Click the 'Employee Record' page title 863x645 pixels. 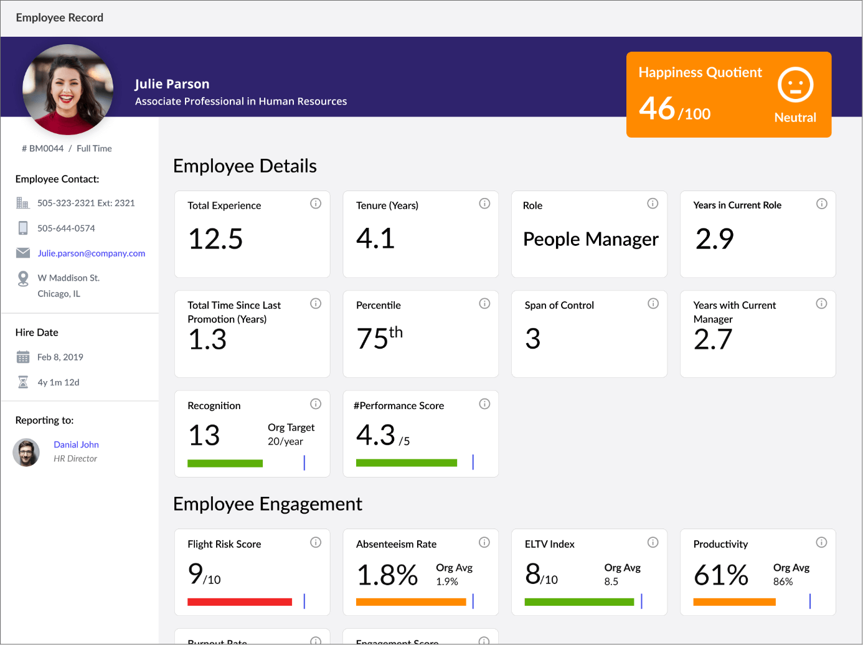pos(60,18)
